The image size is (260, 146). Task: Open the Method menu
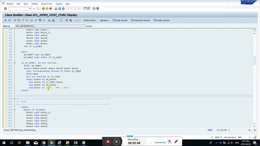(10, 4)
